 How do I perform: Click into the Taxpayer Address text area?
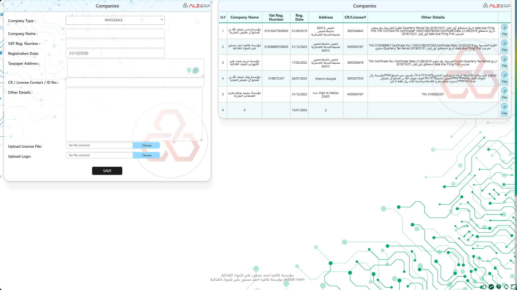[136, 68]
